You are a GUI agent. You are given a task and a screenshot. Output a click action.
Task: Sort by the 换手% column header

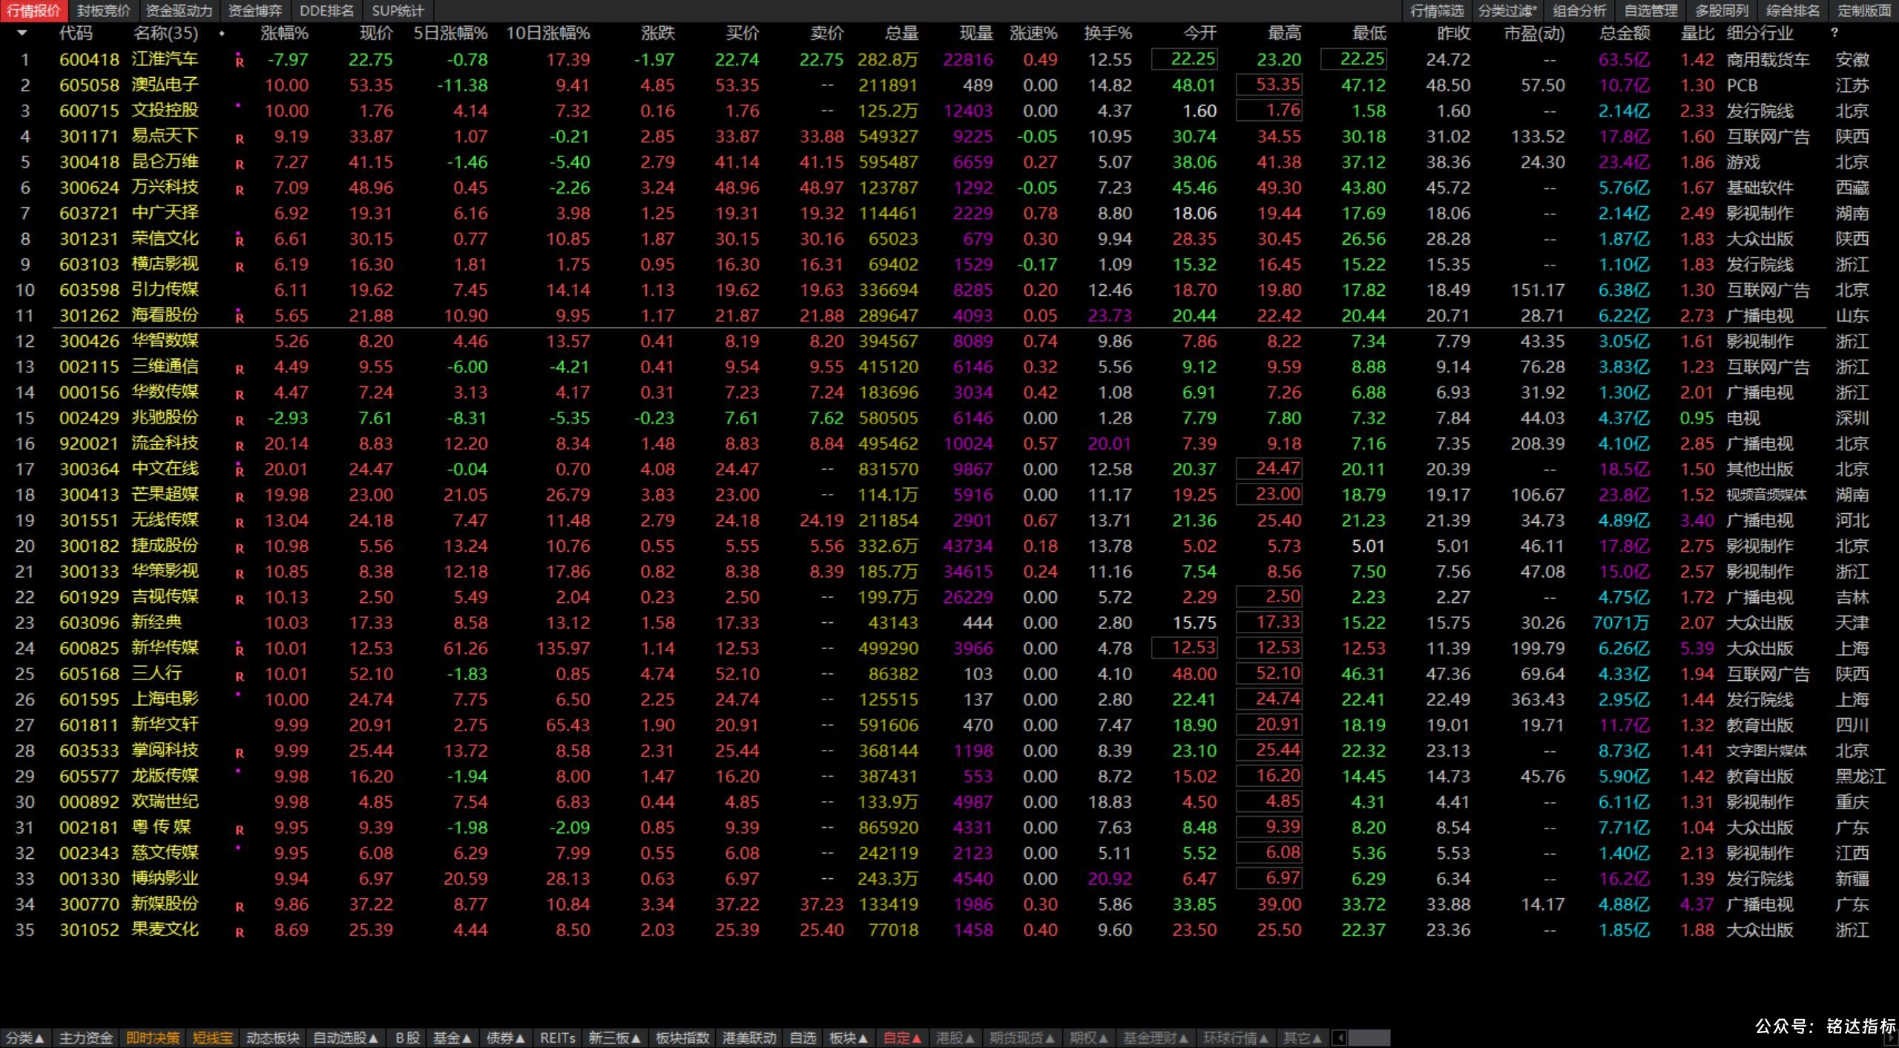coord(1108,33)
